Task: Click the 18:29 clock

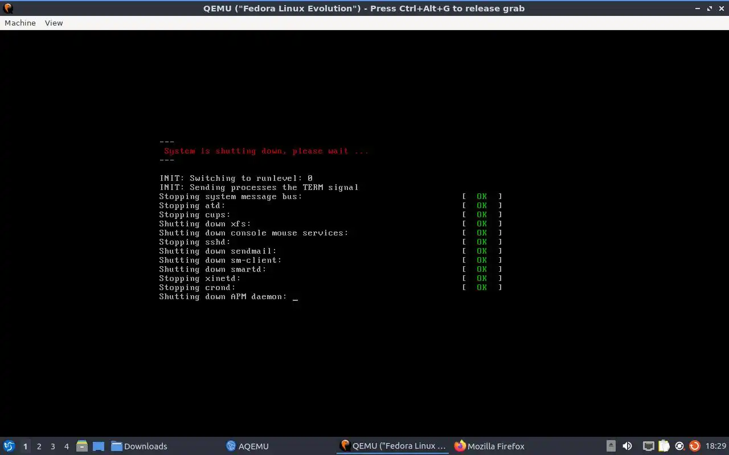Action: [x=716, y=446]
